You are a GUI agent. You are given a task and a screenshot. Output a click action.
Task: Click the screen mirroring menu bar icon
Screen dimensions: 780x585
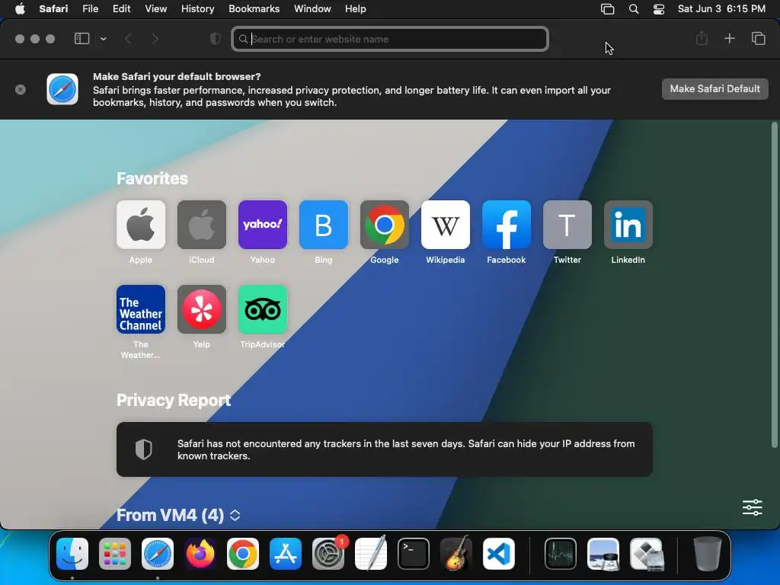click(607, 9)
